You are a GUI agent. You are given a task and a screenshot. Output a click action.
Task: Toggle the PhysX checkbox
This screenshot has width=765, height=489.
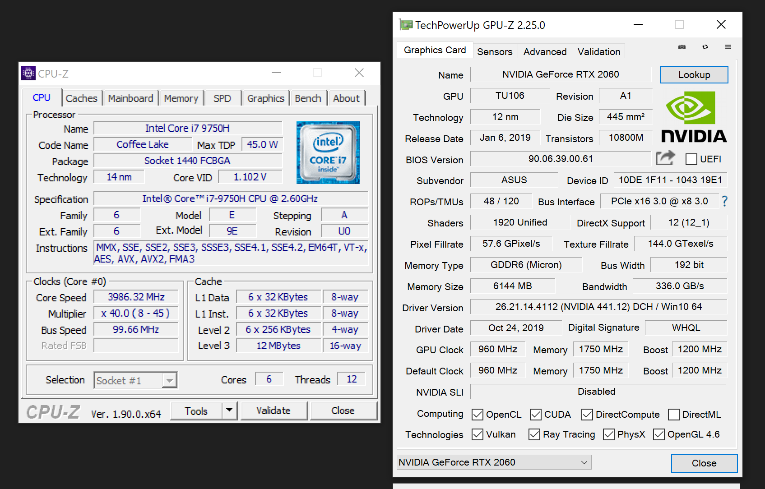pos(609,434)
